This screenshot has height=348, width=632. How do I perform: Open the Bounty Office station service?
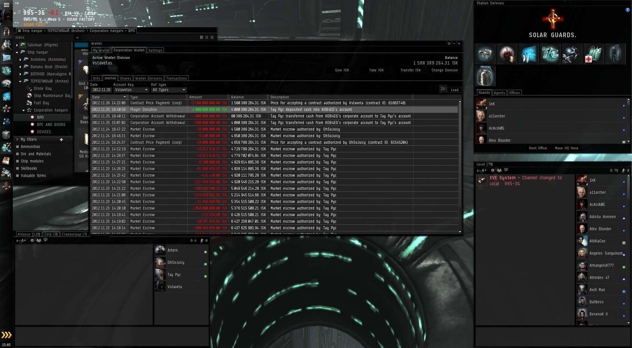coord(507,54)
